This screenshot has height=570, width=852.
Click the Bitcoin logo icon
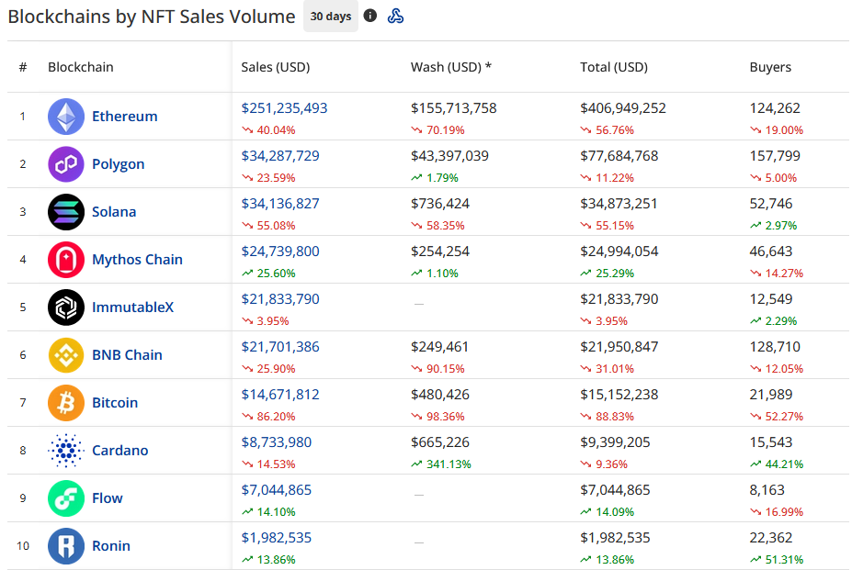click(66, 403)
